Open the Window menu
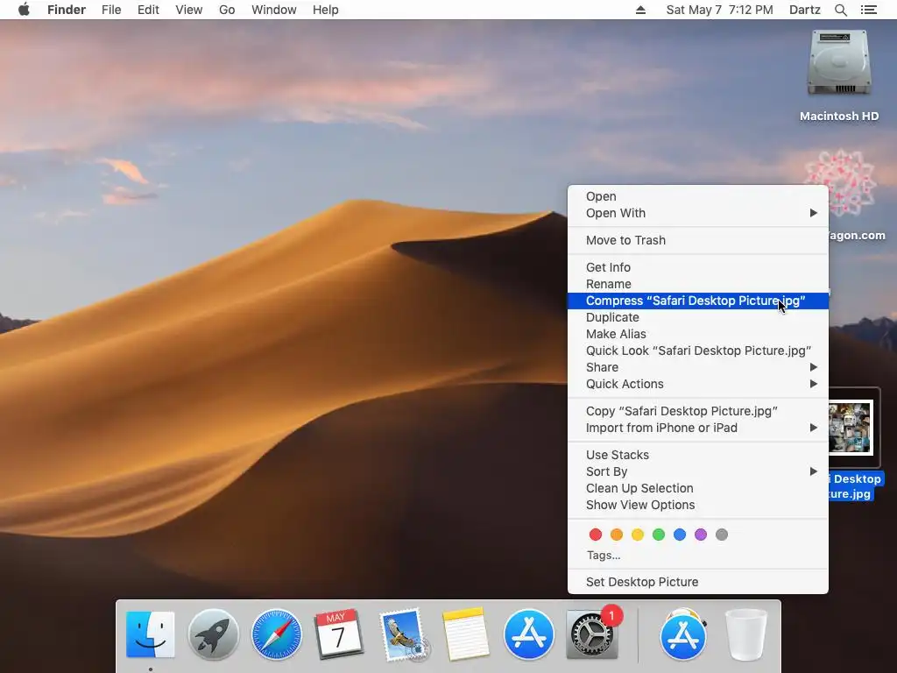 tap(274, 10)
